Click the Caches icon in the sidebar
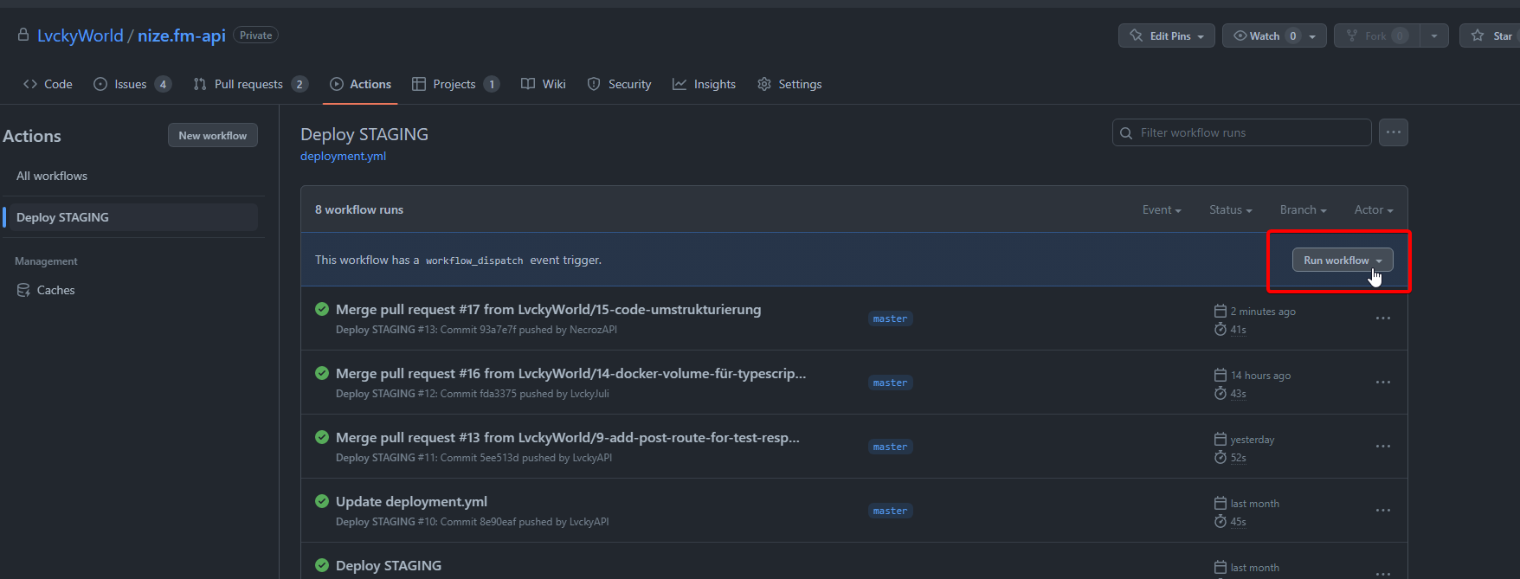 23,290
